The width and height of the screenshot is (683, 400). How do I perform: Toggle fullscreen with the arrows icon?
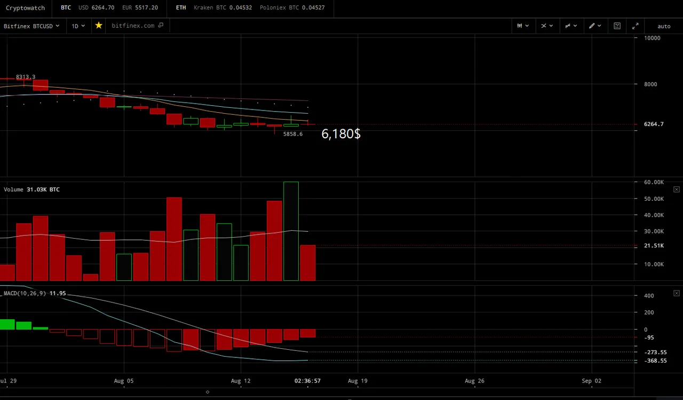click(x=635, y=26)
